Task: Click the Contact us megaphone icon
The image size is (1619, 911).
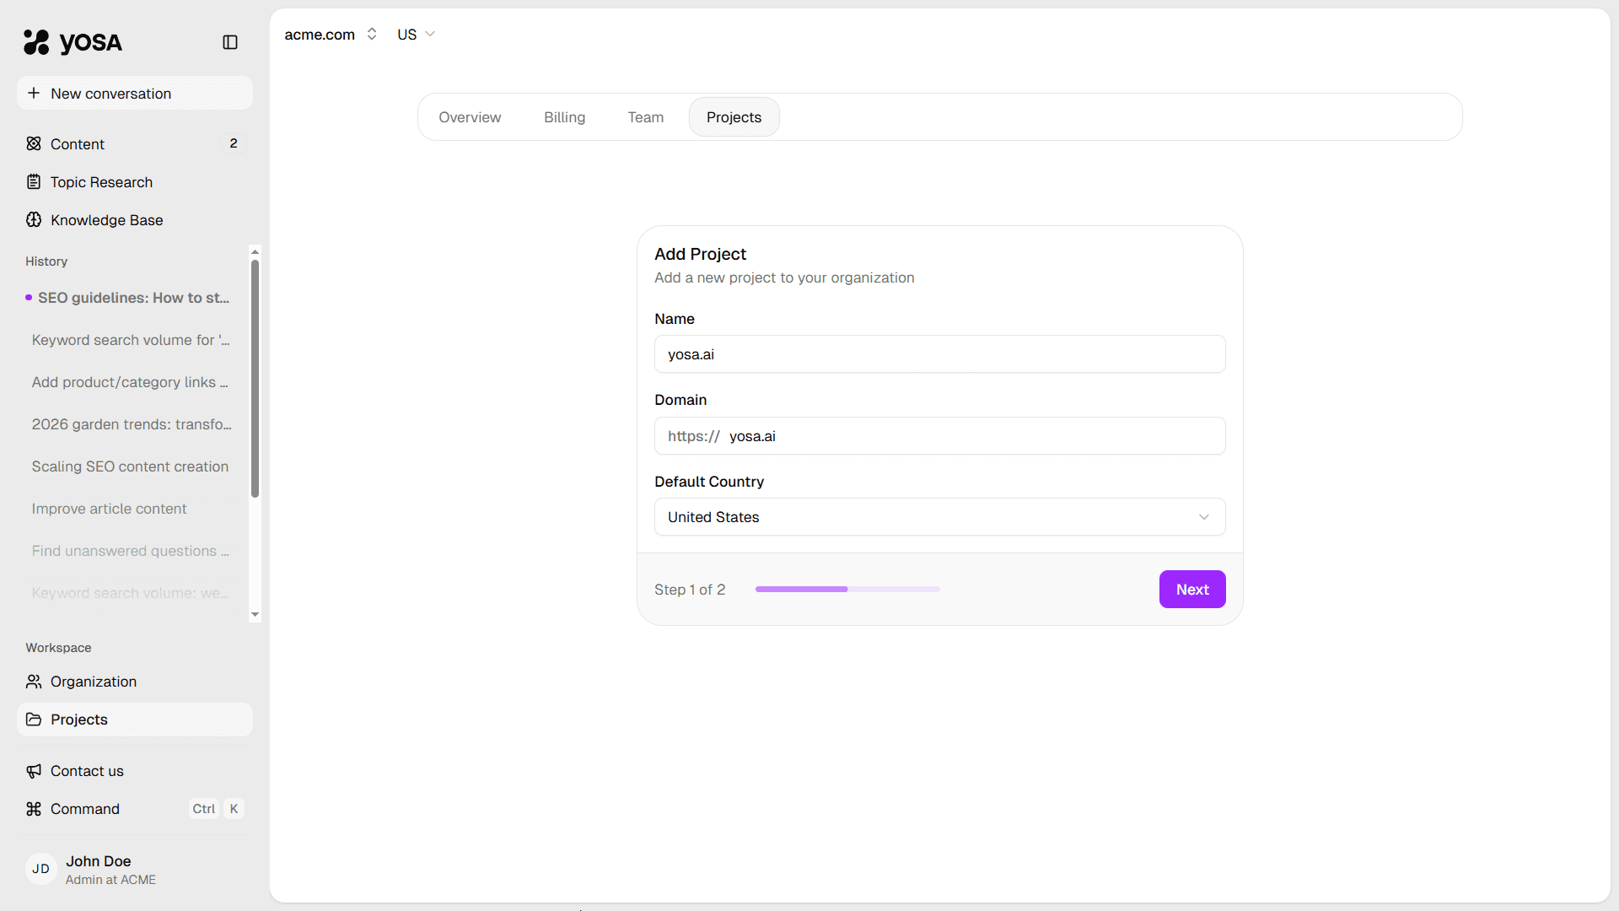Action: (x=34, y=770)
